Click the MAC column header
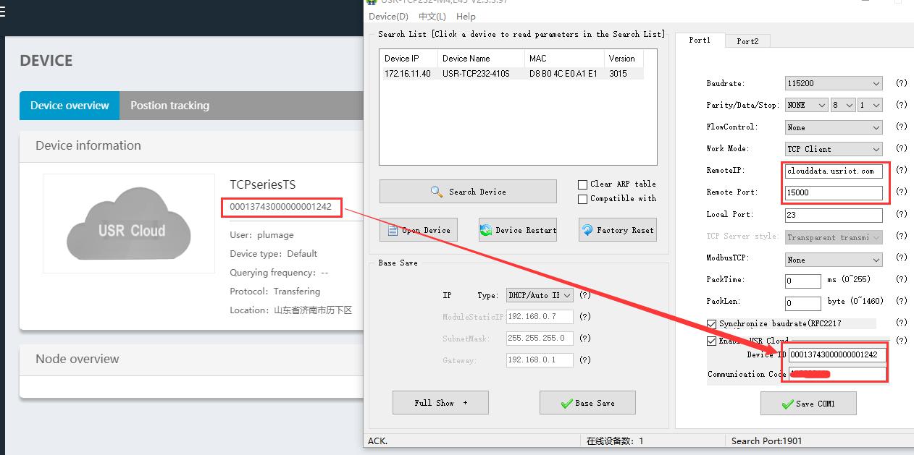Image resolution: width=914 pixels, height=455 pixels. tap(564, 59)
